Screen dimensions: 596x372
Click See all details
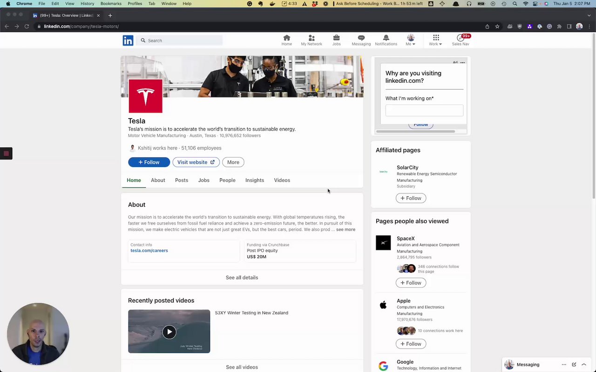(x=242, y=278)
